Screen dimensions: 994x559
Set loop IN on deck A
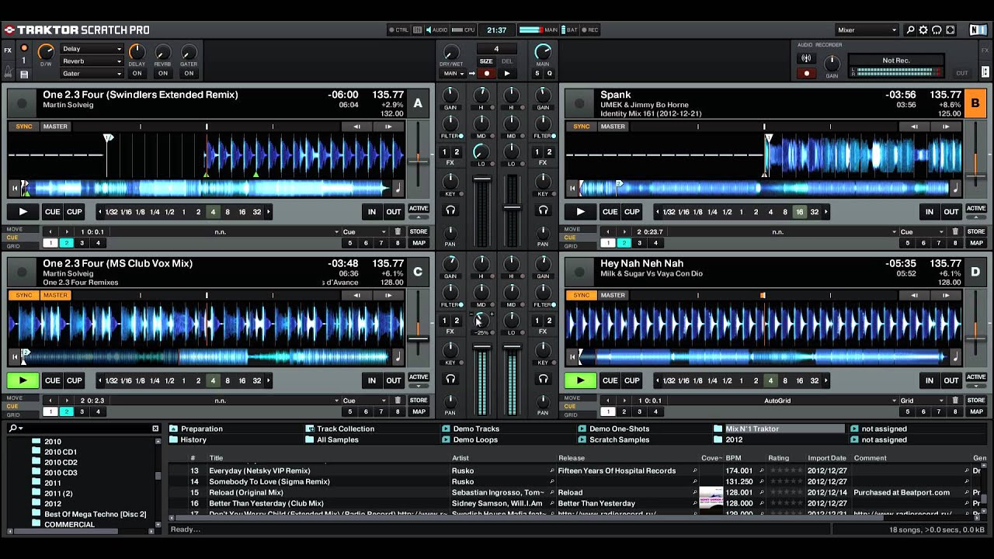(x=372, y=211)
